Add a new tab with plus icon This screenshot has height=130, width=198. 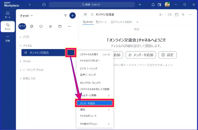pyautogui.click(x=138, y=22)
